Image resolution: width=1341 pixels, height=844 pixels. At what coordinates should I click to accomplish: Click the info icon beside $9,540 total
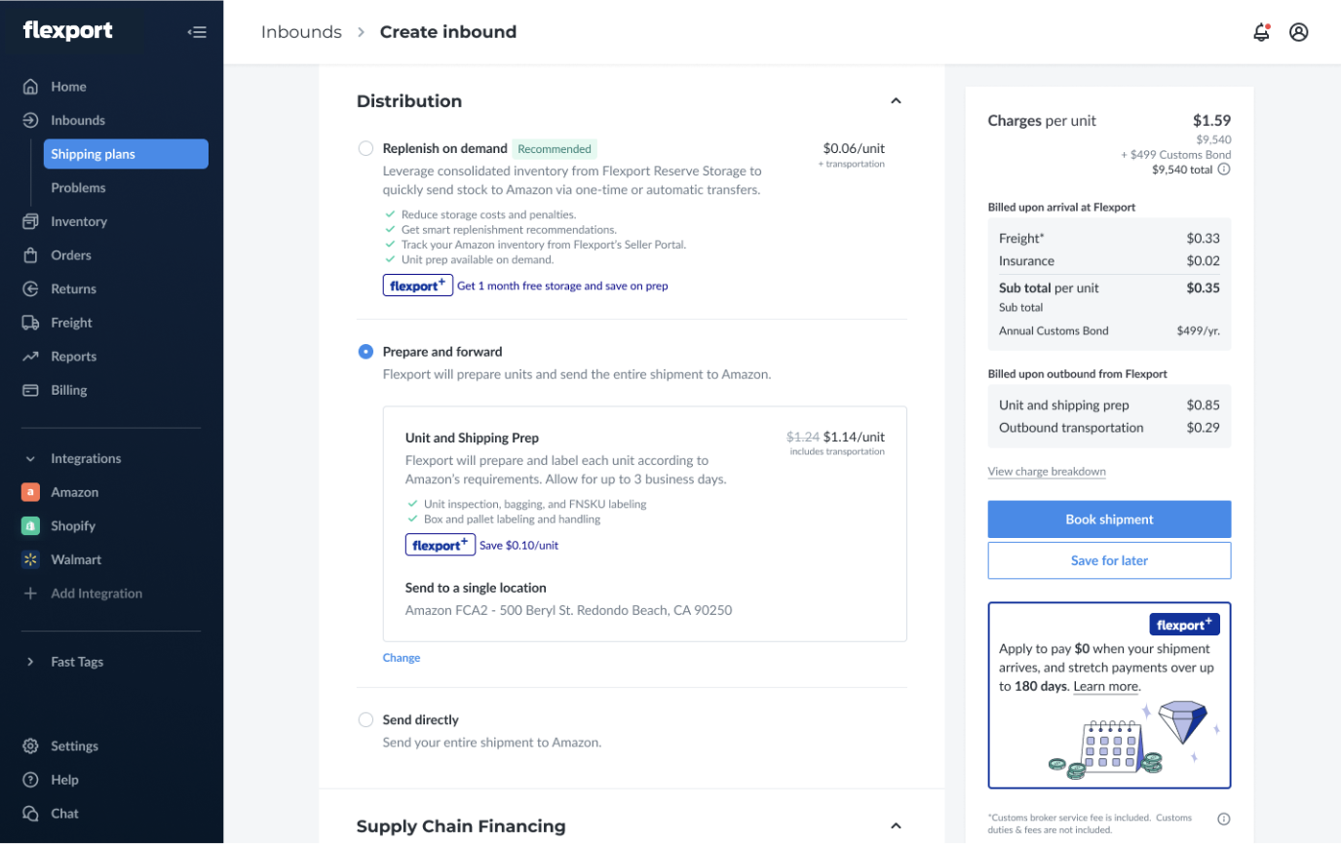pos(1224,170)
